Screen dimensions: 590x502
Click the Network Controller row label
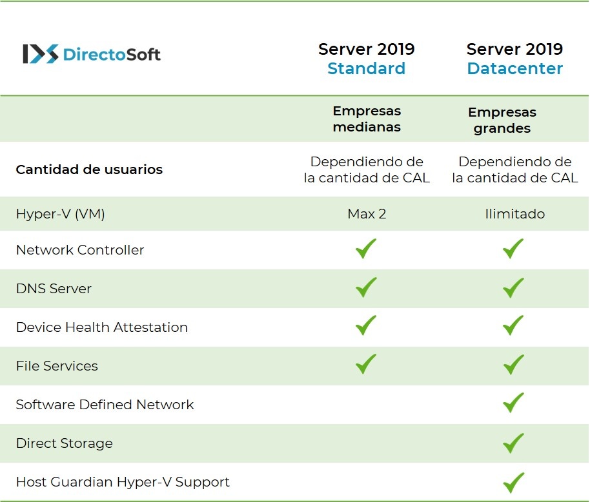(x=80, y=250)
